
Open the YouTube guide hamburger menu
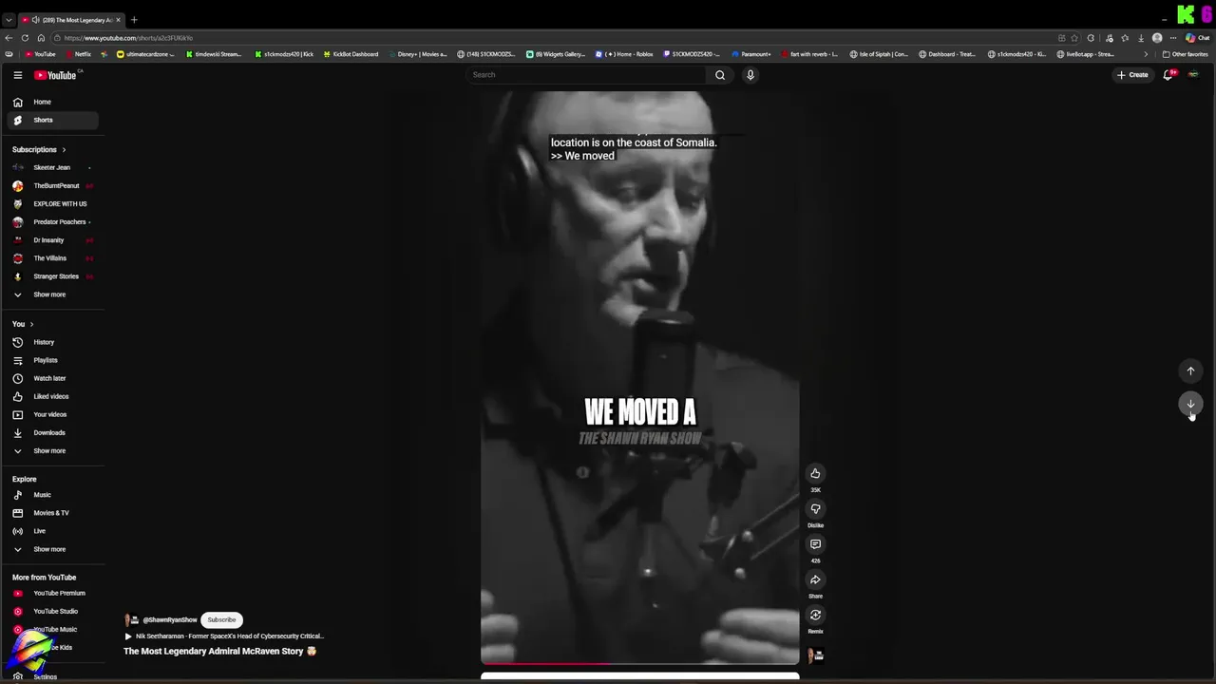click(17, 75)
